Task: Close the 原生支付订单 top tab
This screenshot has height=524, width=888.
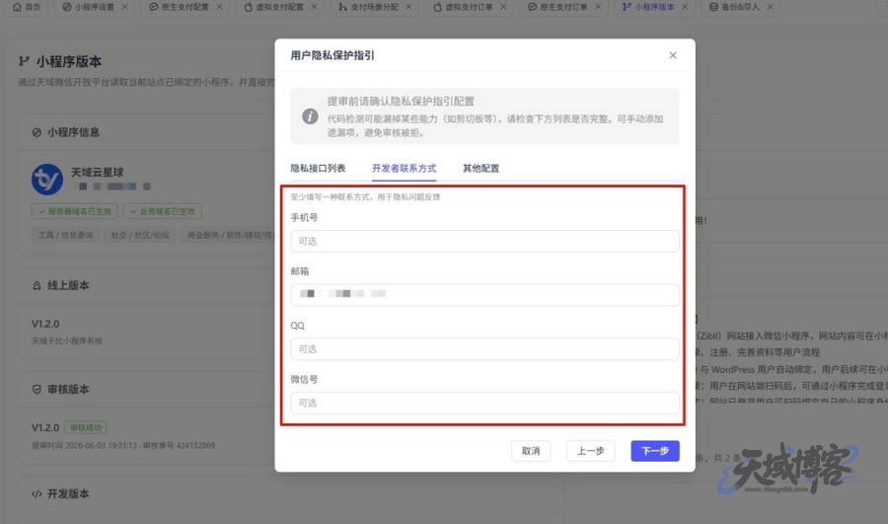Action: point(598,7)
